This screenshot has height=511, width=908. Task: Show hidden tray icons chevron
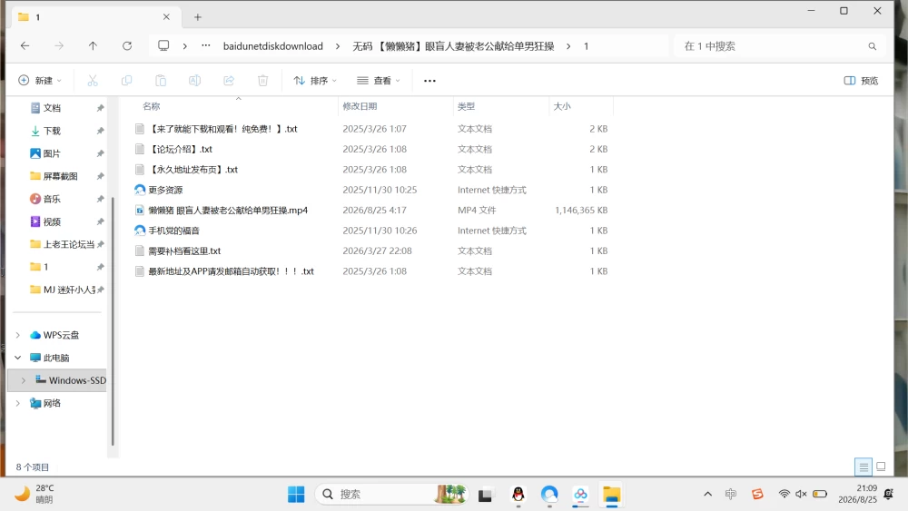pyautogui.click(x=707, y=494)
